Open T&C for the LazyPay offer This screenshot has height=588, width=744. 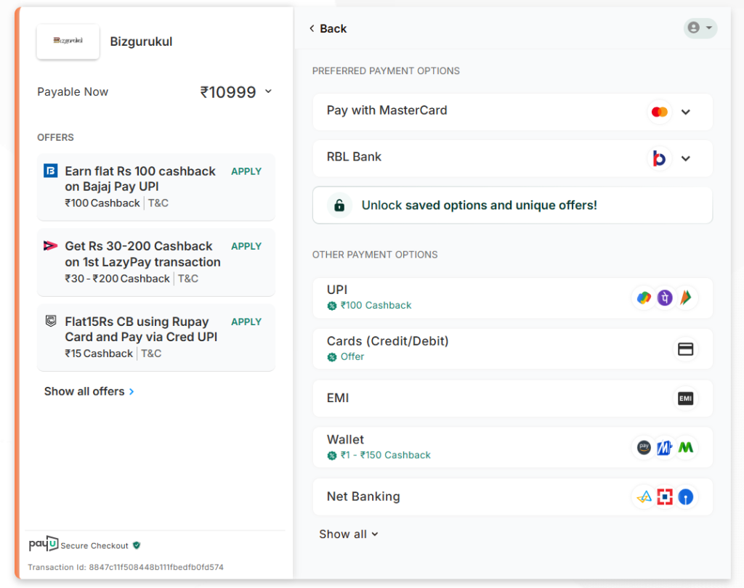(188, 278)
